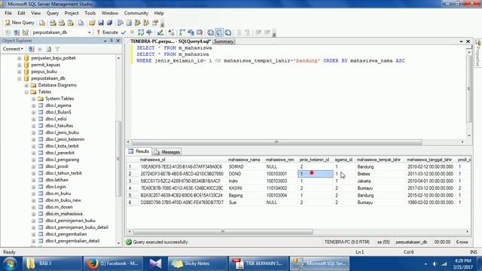Image resolution: width=482 pixels, height=271 pixels.
Task: Open Sticky Notes from taskbar
Action: (197, 263)
